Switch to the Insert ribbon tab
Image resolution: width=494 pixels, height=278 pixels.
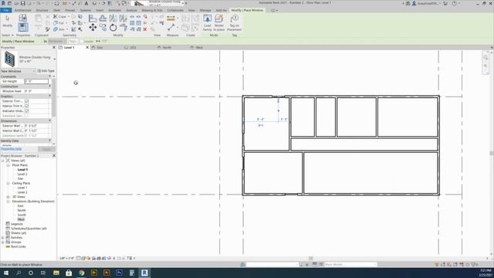coord(100,10)
